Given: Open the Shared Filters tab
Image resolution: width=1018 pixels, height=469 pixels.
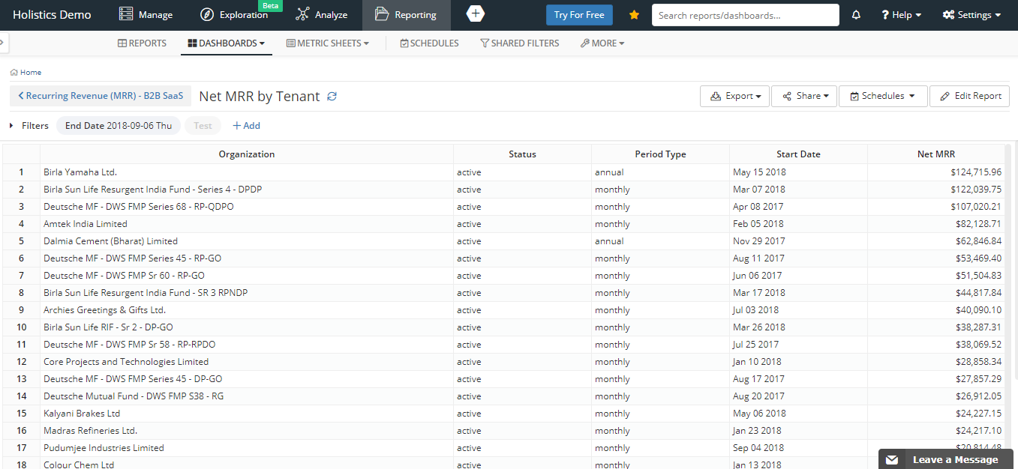Looking at the screenshot, I should click(519, 43).
